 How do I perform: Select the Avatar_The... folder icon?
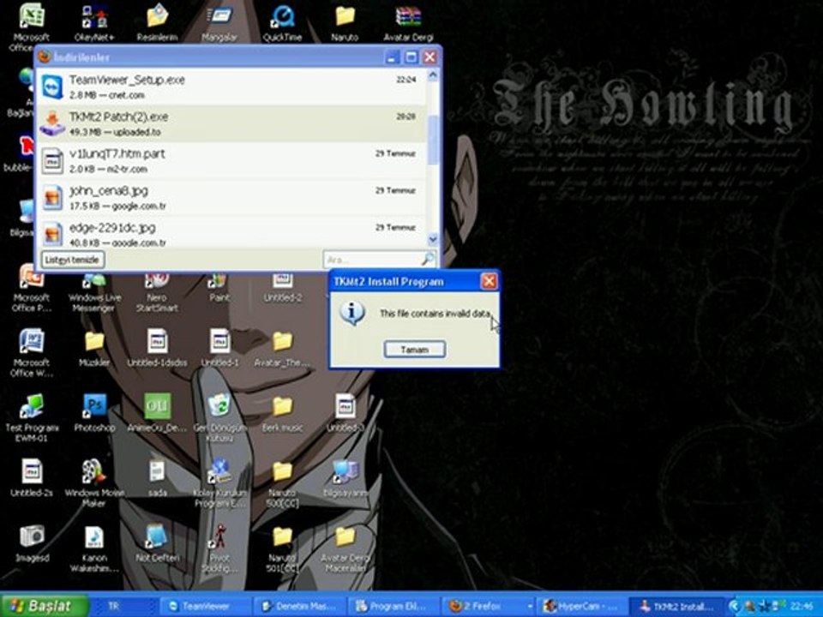(x=282, y=349)
